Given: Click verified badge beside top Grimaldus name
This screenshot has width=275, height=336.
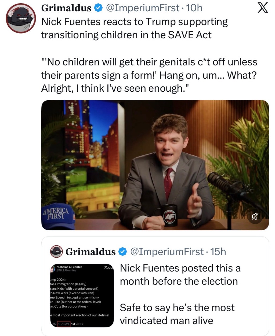Looking at the screenshot, I should coord(98,8).
